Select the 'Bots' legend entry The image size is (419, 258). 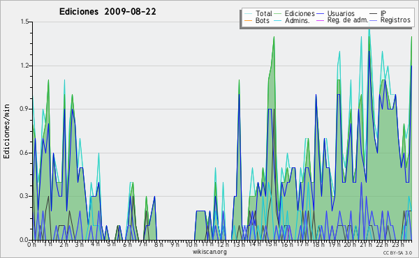263,20
